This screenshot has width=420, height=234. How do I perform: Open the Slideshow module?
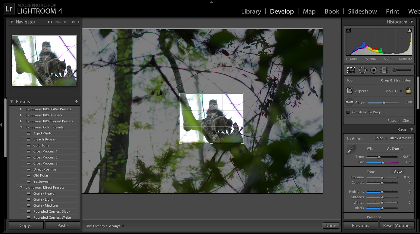pos(362,11)
